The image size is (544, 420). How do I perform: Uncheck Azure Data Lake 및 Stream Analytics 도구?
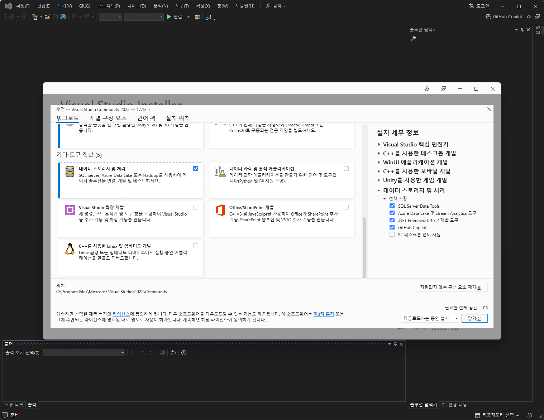tap(392, 213)
